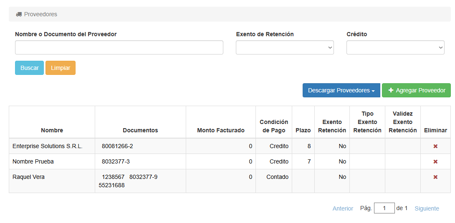Focus the Nombre o Documento search field
Screen dimensions: 455x223
[119, 48]
